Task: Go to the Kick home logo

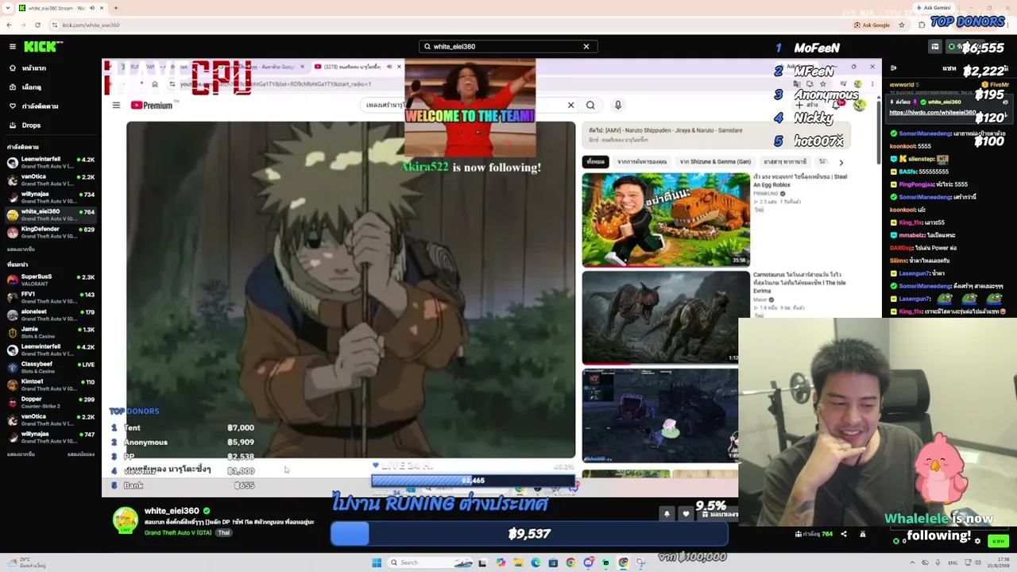Action: 39,47
